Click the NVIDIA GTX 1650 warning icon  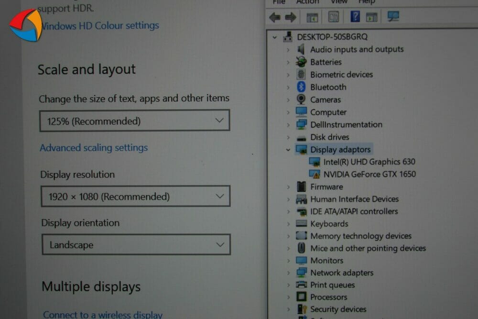(x=315, y=174)
